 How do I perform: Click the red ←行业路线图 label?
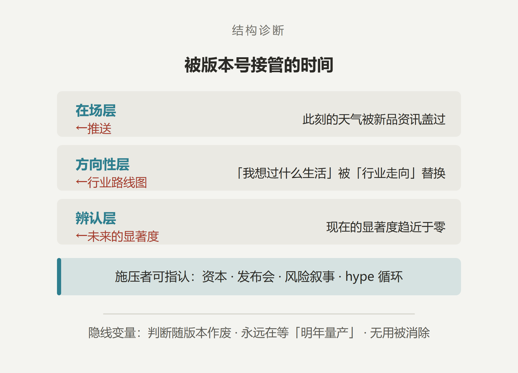(x=111, y=182)
